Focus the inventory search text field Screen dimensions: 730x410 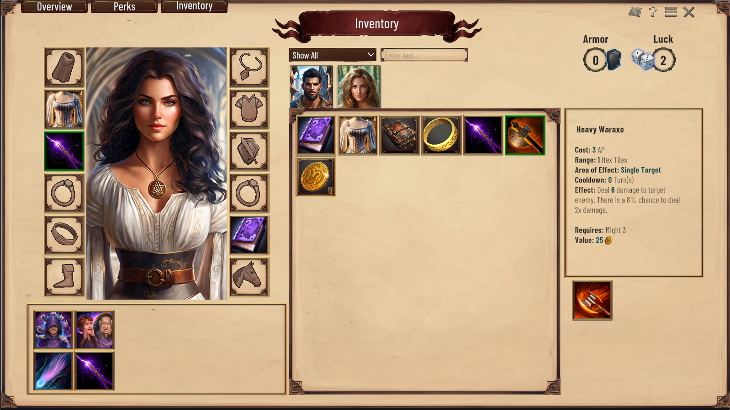(x=424, y=55)
